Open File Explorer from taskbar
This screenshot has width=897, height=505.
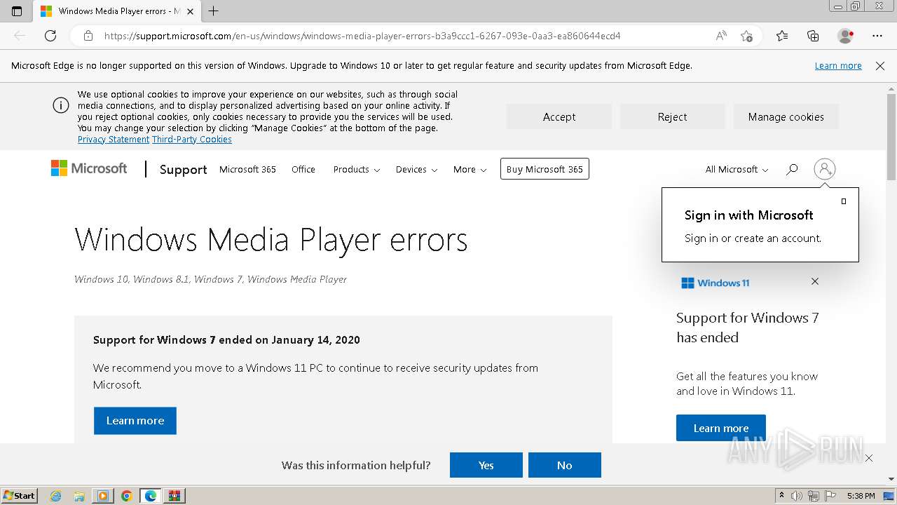pyautogui.click(x=79, y=496)
